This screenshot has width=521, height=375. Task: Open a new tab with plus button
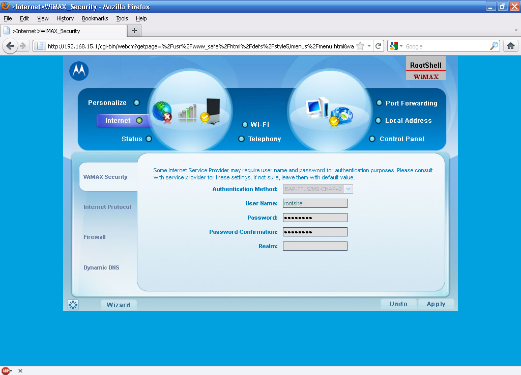click(134, 31)
